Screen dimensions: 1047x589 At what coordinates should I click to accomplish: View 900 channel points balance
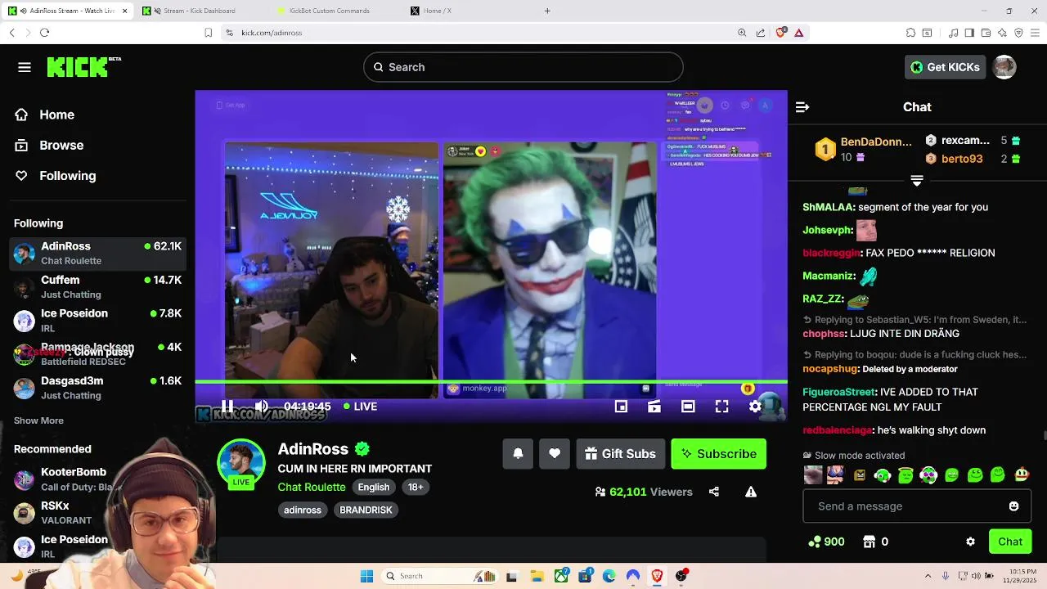[x=826, y=542]
